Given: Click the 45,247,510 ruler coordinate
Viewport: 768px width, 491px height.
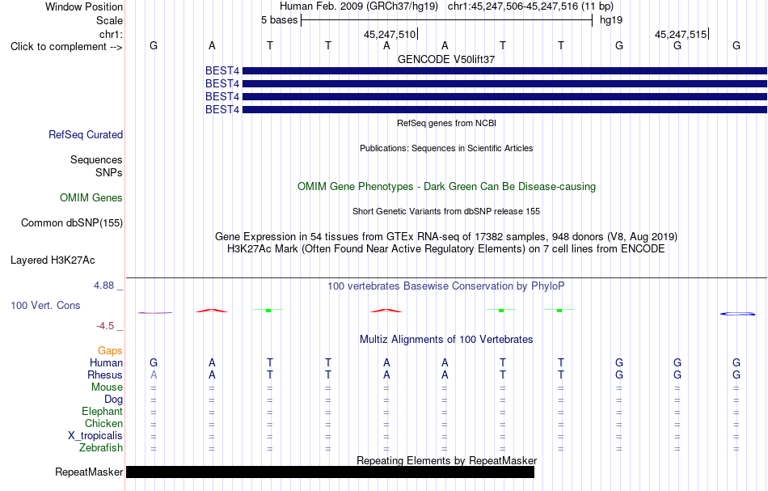Looking at the screenshot, I should coord(390,34).
